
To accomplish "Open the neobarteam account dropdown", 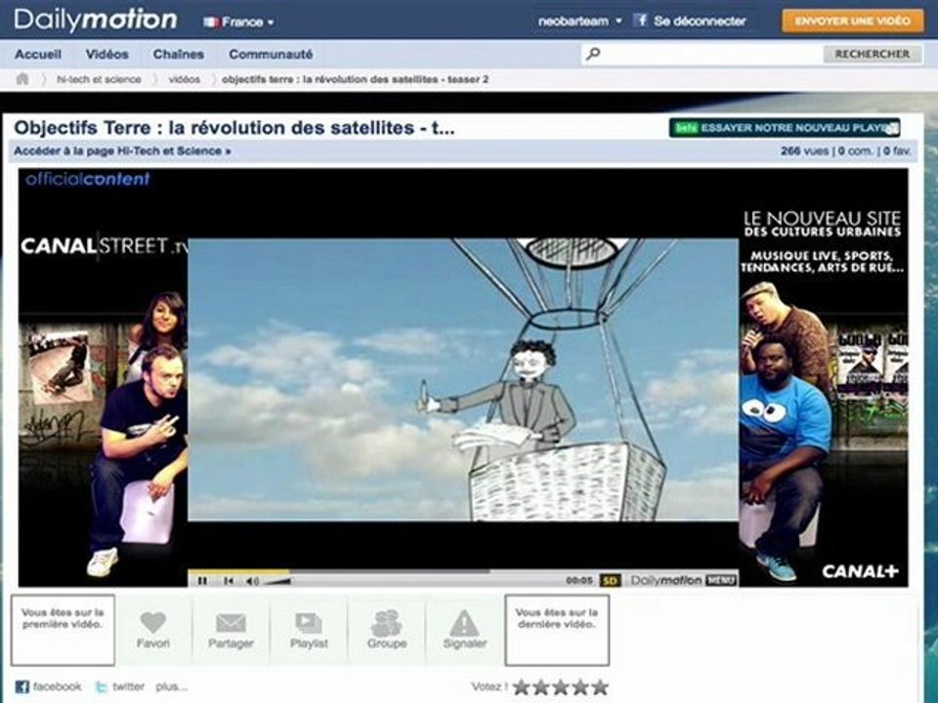I will pos(579,21).
